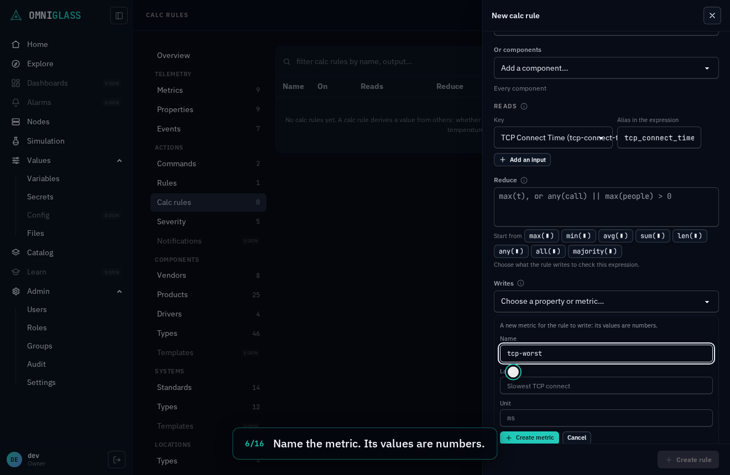Screen dimensions: 730x475
Task: Click the Catalog layers icon
Action: (16, 252)
